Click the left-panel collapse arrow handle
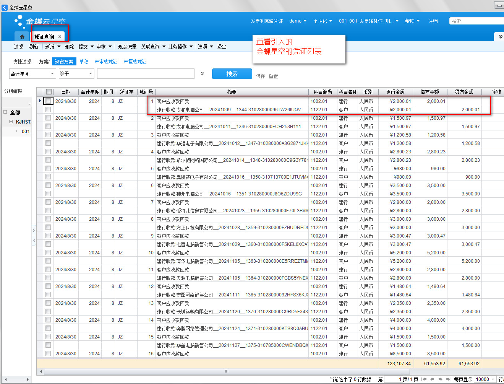The height and width of the screenshot is (384, 504). (34, 240)
